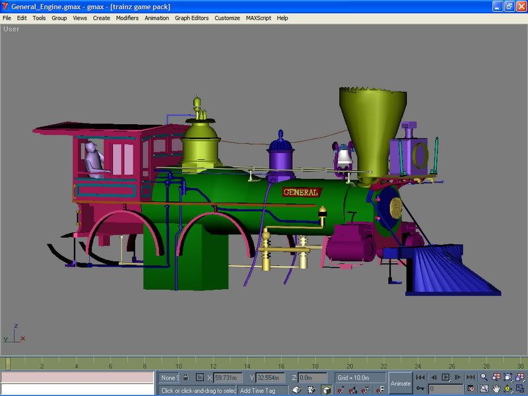Go to start frame
The image size is (528, 396).
[x=420, y=378]
